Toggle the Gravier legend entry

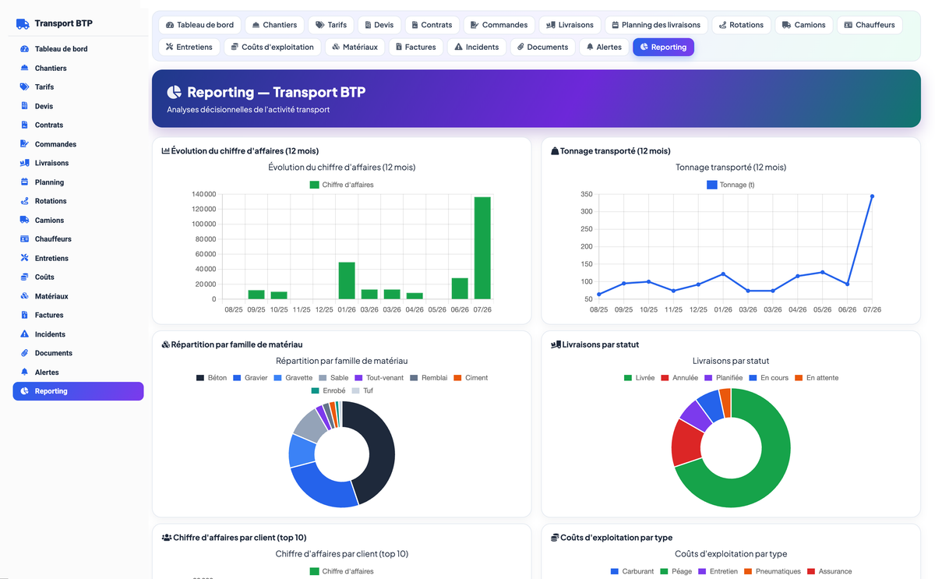pyautogui.click(x=250, y=378)
